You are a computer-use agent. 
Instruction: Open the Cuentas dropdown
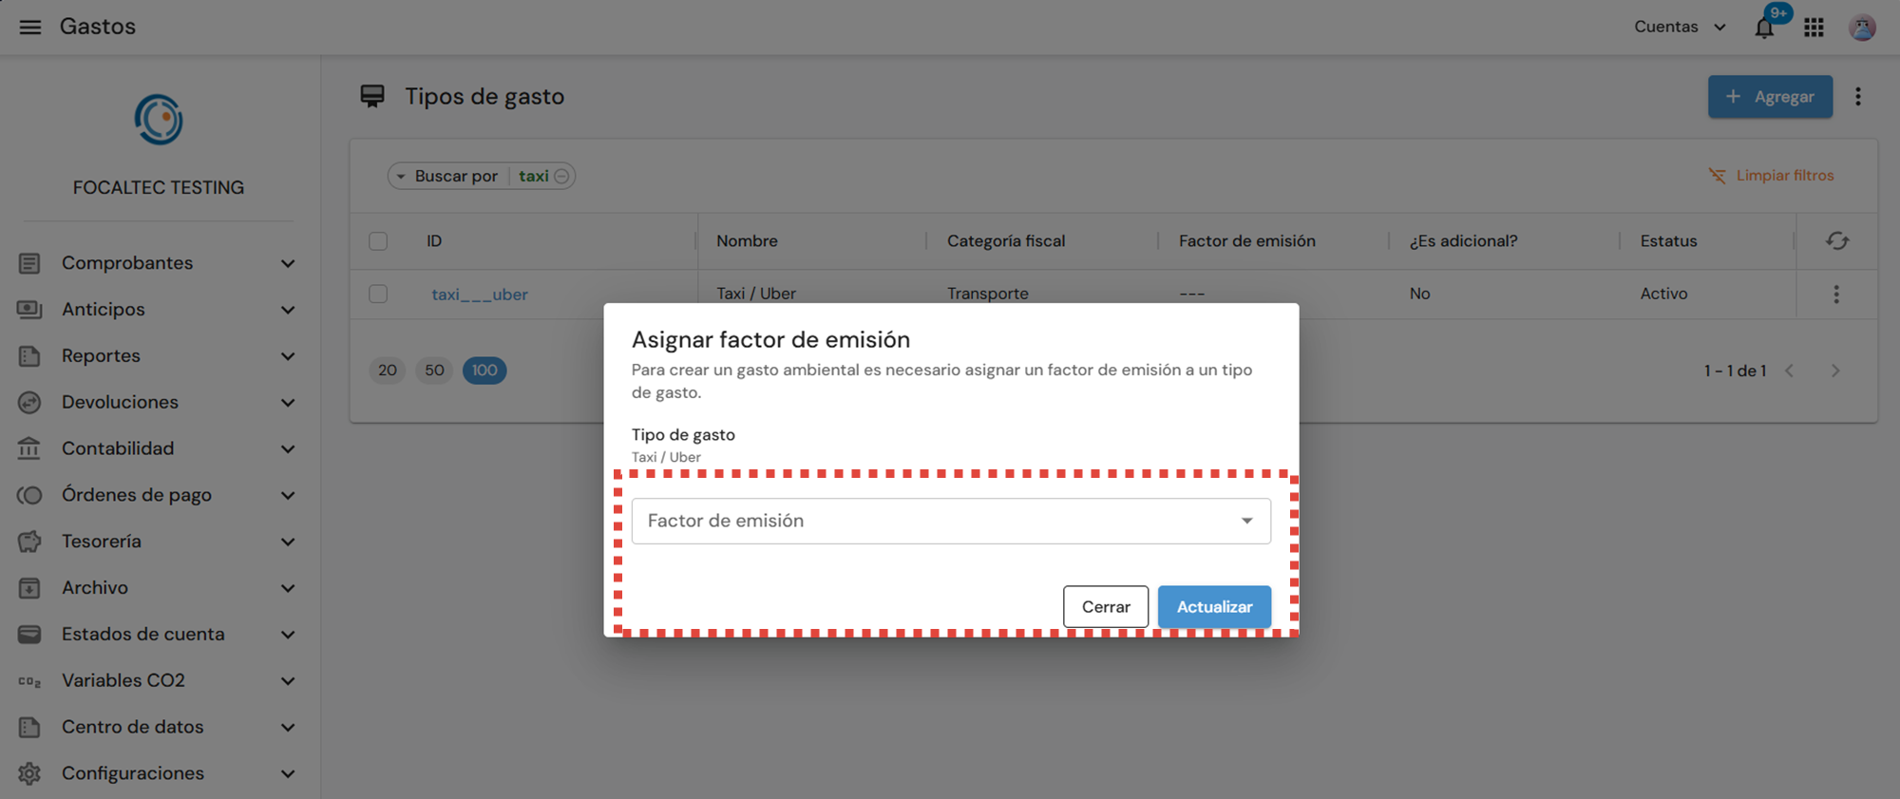click(x=1680, y=28)
